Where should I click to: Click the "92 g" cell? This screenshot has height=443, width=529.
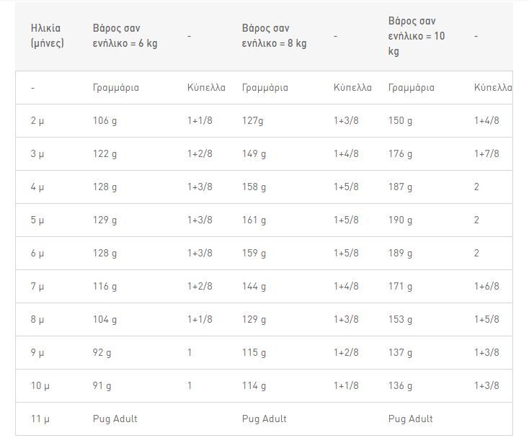pyautogui.click(x=102, y=352)
